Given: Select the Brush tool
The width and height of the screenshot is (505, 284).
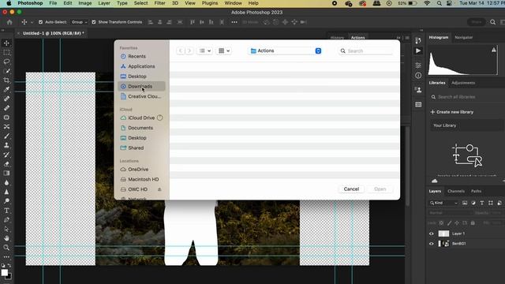Looking at the screenshot, I should coord(6,136).
